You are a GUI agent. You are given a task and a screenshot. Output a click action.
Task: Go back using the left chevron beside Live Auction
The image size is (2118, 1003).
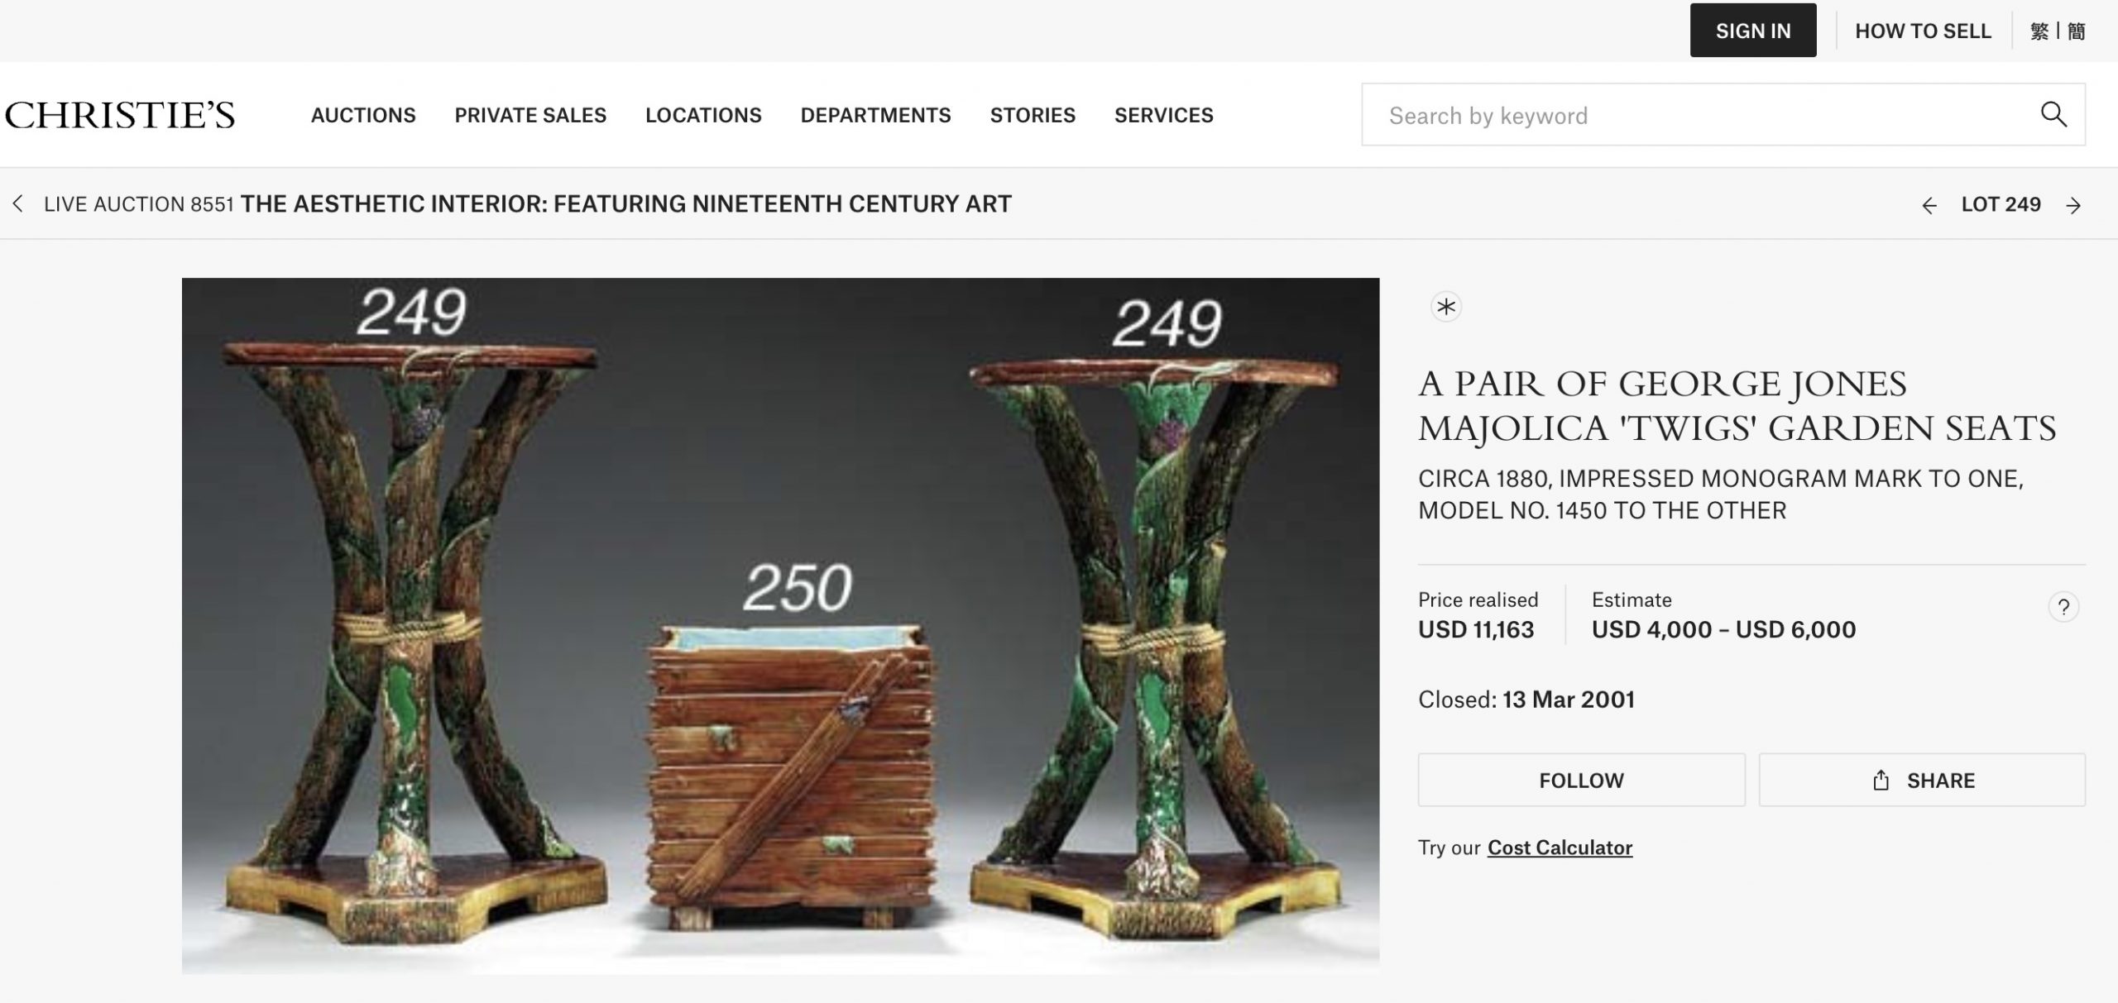click(x=17, y=204)
